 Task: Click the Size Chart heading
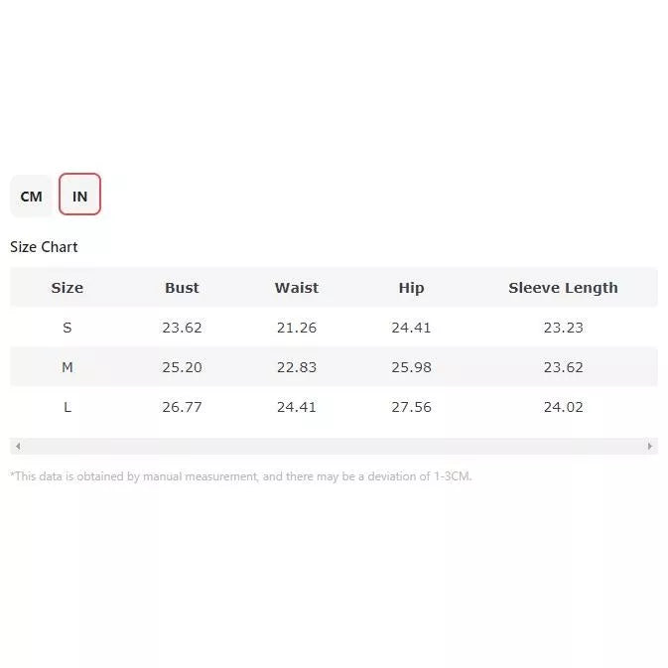[x=44, y=247]
